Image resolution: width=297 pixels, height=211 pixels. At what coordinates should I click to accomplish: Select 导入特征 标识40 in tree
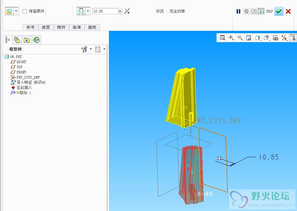pyautogui.click(x=28, y=82)
